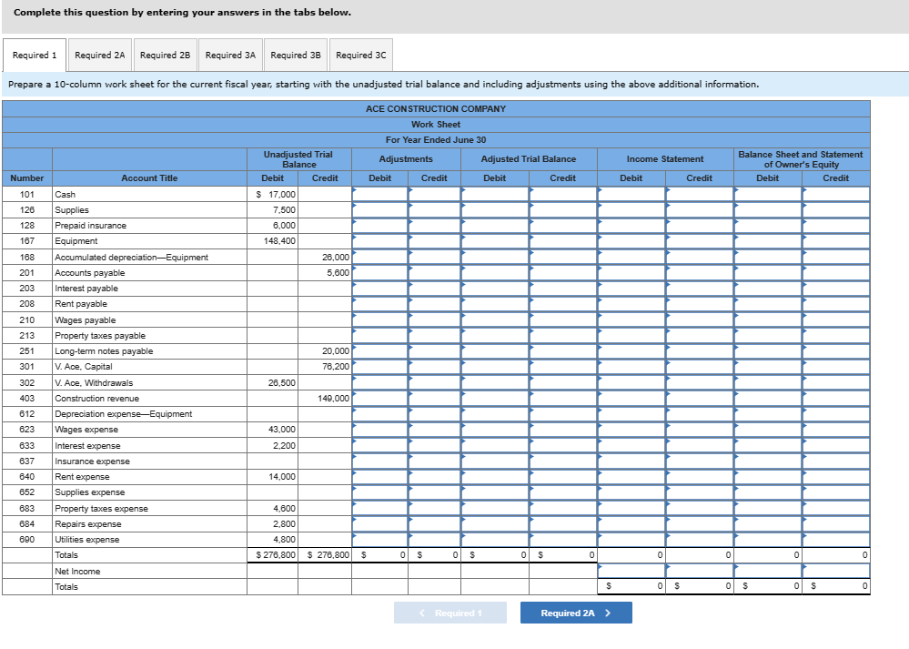Click the V. Ace, Capital credit 76,200
The height and width of the screenshot is (649, 909).
pyautogui.click(x=336, y=367)
